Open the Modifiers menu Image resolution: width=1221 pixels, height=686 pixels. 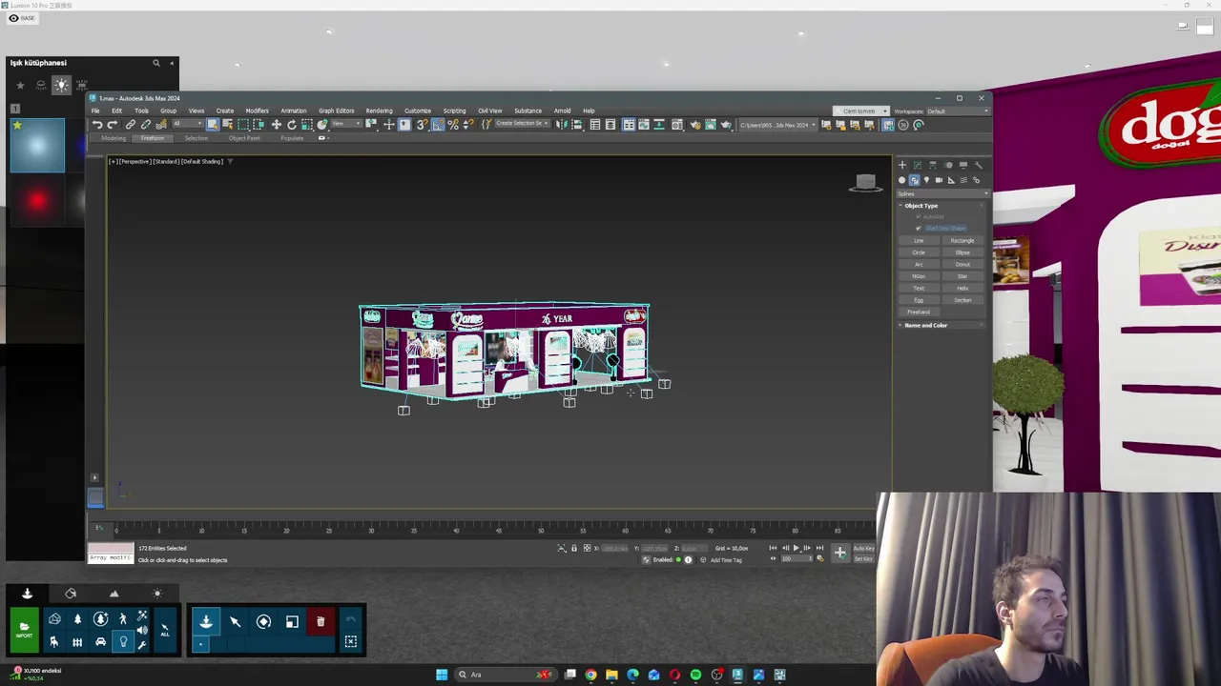click(x=257, y=111)
